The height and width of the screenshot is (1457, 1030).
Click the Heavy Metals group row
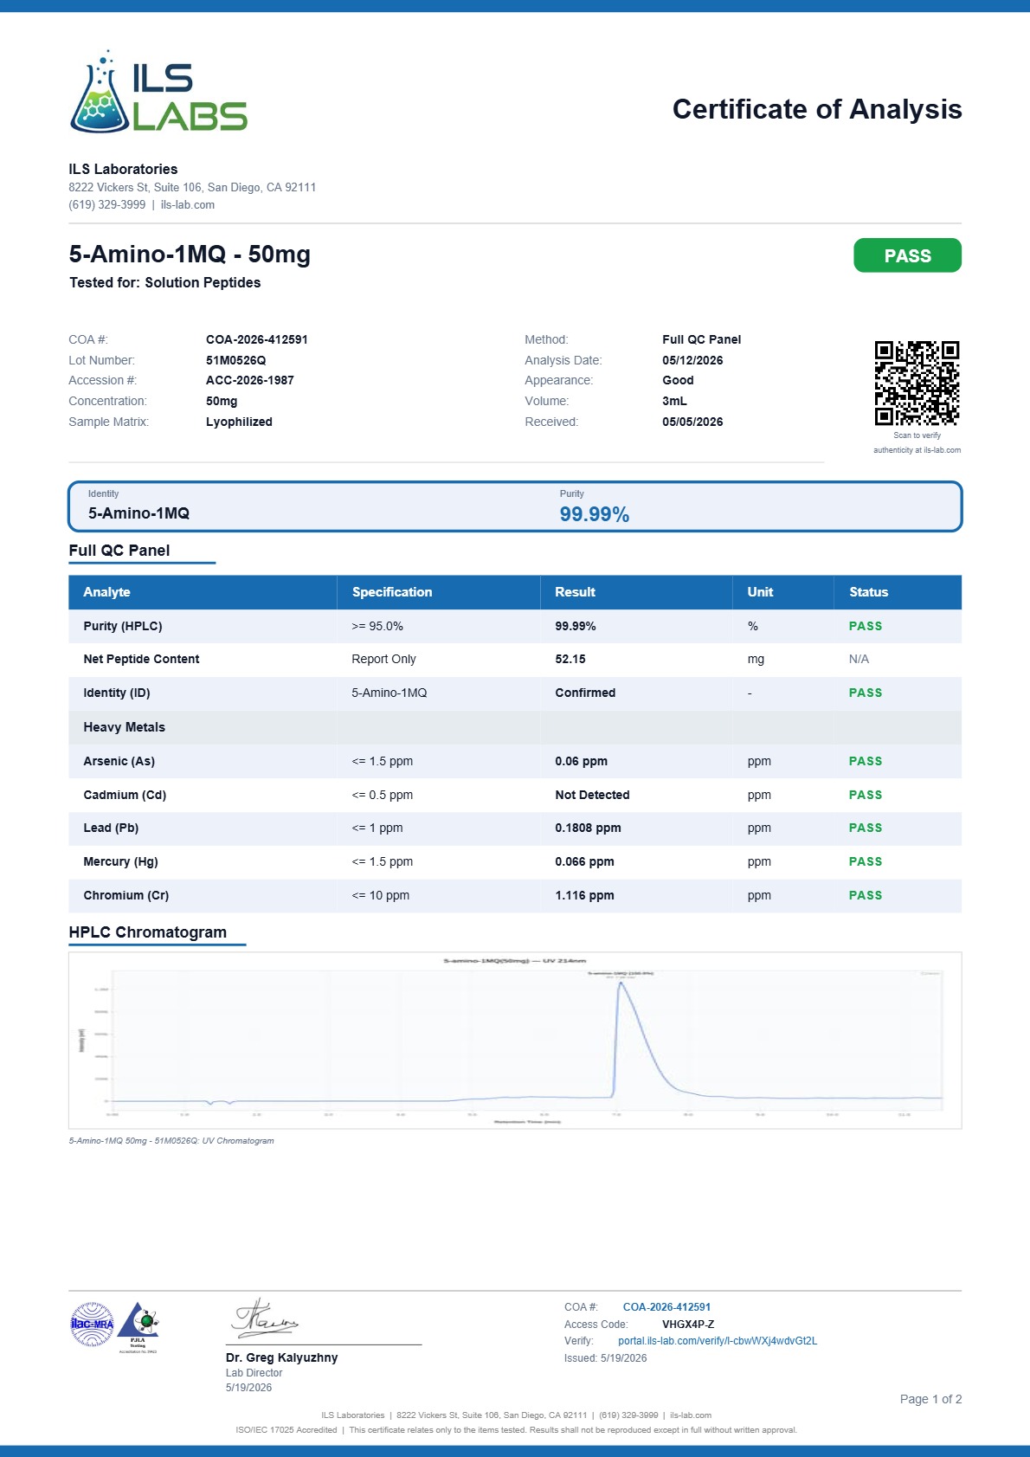click(515, 727)
